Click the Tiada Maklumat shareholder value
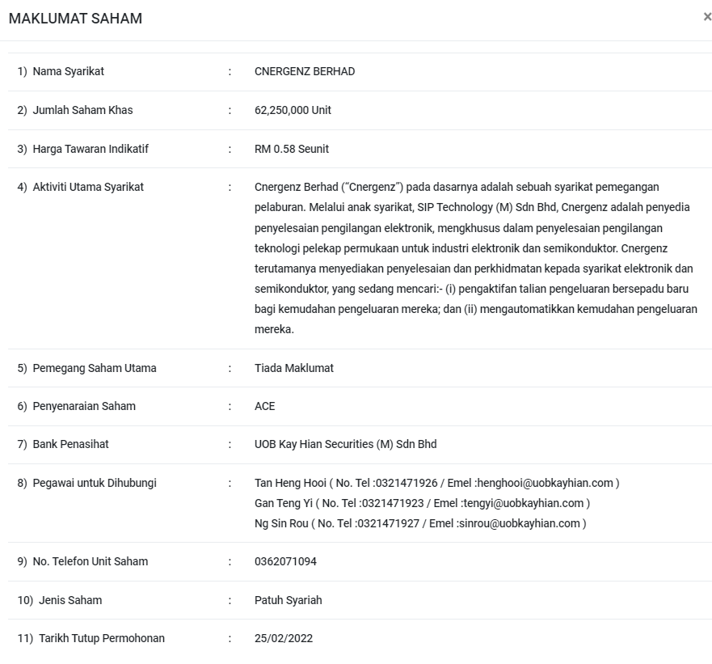 point(293,368)
